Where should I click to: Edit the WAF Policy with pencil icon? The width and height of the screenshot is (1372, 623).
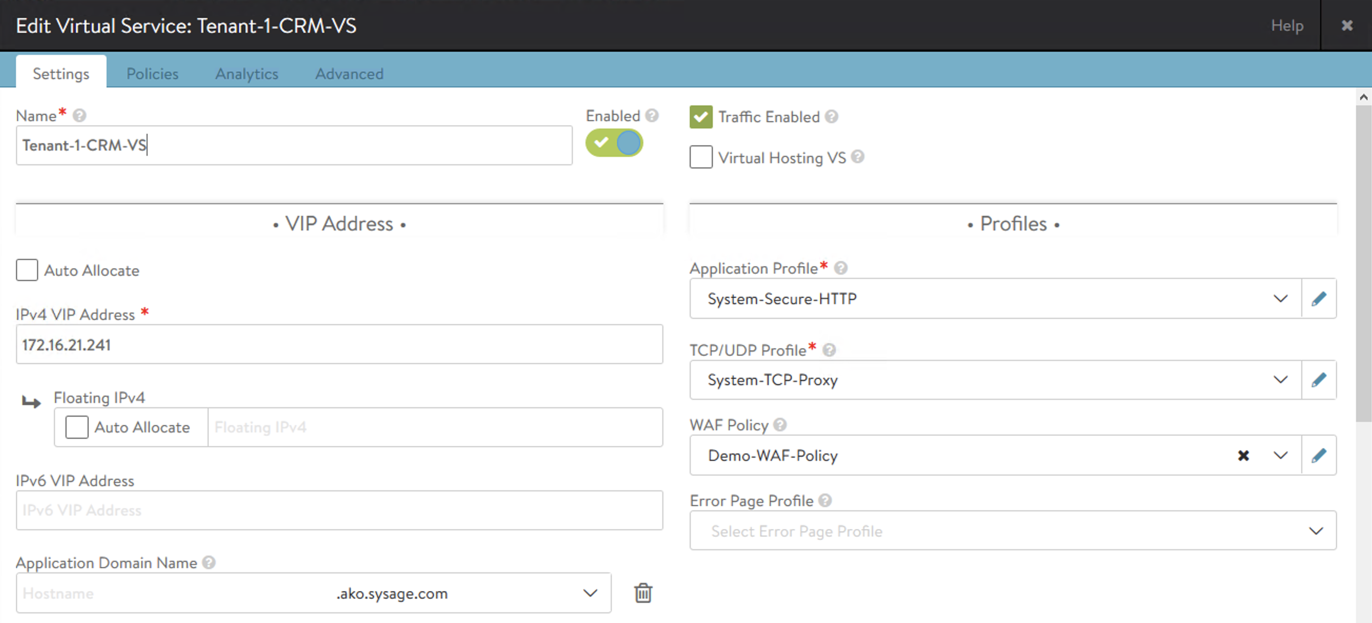tap(1319, 456)
